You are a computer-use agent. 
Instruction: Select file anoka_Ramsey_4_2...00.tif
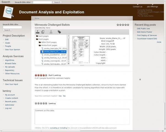[55, 58]
